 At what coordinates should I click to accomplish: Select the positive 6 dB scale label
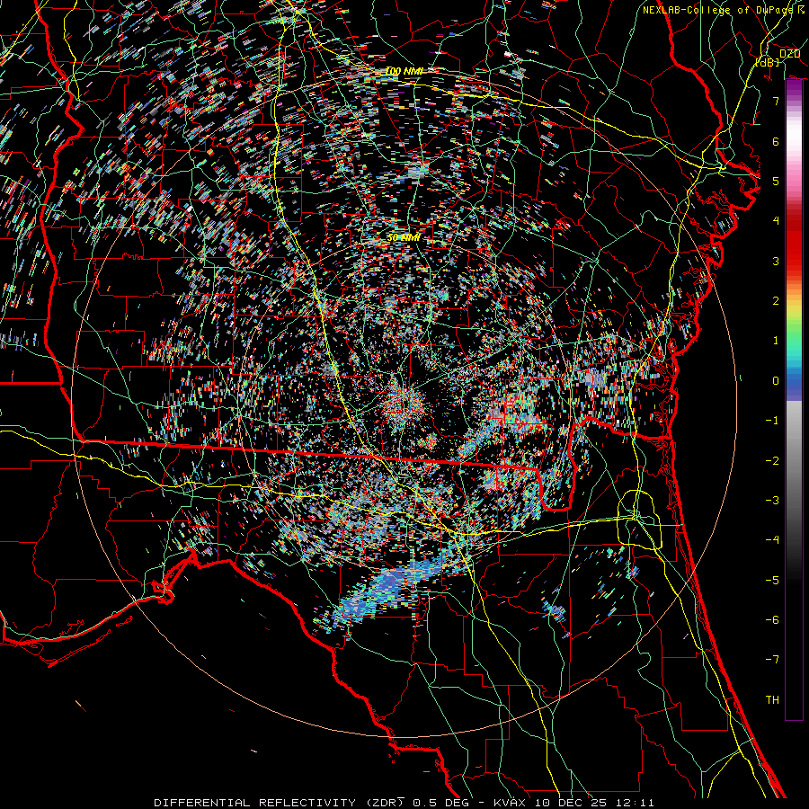[776, 141]
